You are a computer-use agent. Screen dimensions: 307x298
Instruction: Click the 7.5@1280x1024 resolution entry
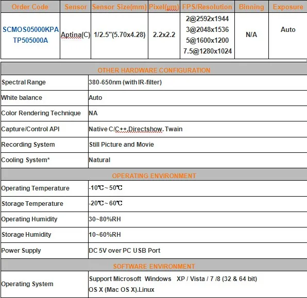[x=208, y=51]
